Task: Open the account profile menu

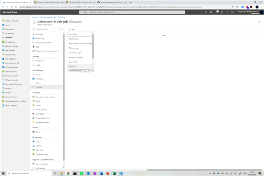Action: pyautogui.click(x=250, y=12)
